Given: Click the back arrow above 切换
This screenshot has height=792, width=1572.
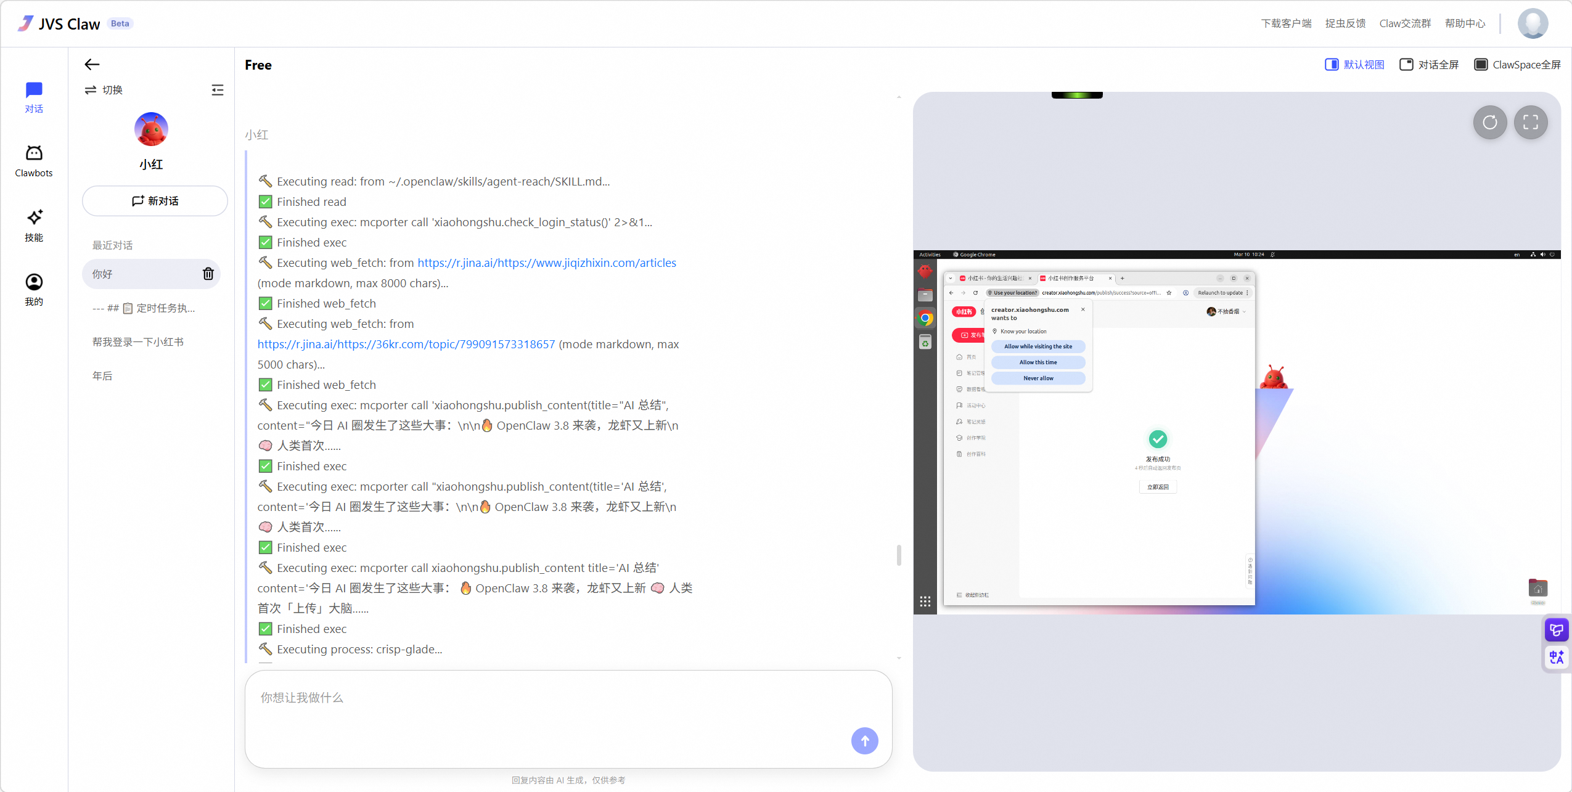Looking at the screenshot, I should [91, 64].
